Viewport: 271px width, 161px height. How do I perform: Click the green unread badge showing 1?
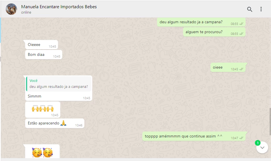(x=257, y=143)
